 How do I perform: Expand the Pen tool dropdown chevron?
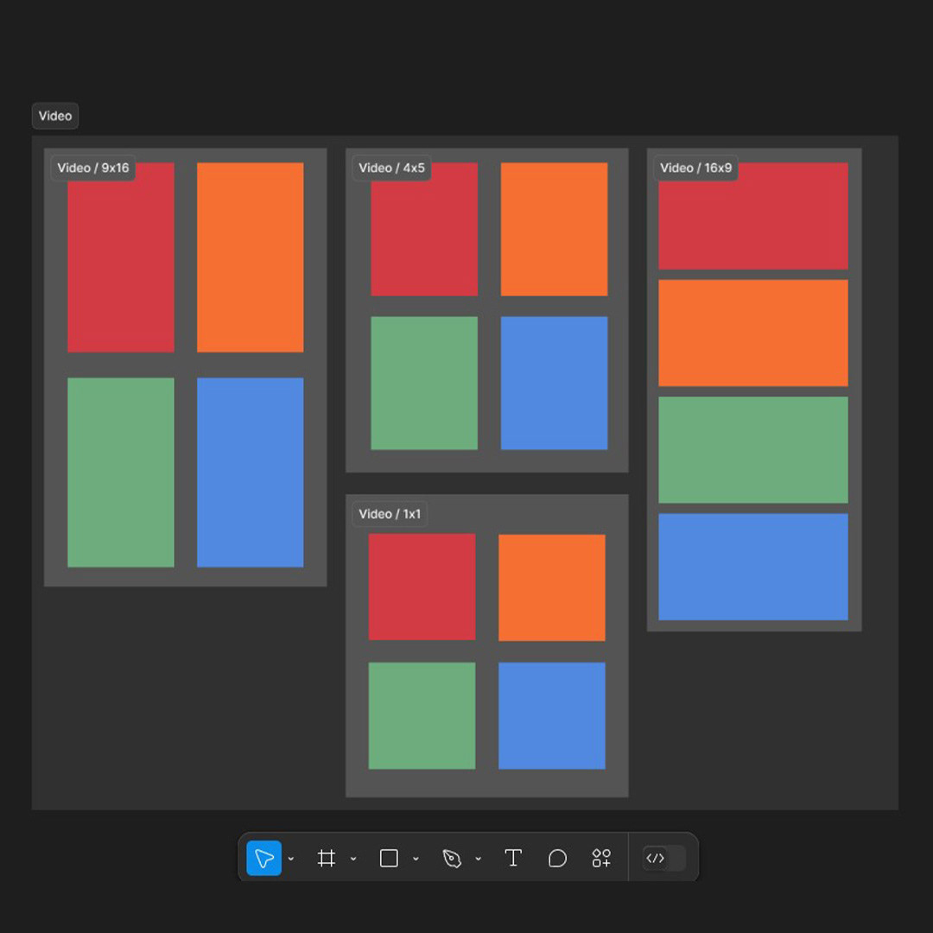[479, 859]
